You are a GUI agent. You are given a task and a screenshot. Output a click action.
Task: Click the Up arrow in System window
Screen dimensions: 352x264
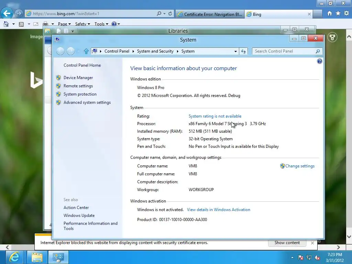click(x=86, y=52)
